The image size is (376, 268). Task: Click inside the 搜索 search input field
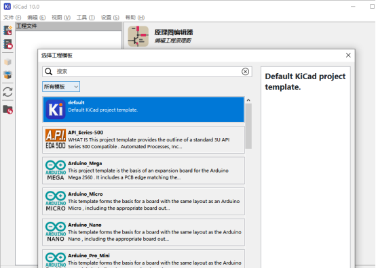147,72
